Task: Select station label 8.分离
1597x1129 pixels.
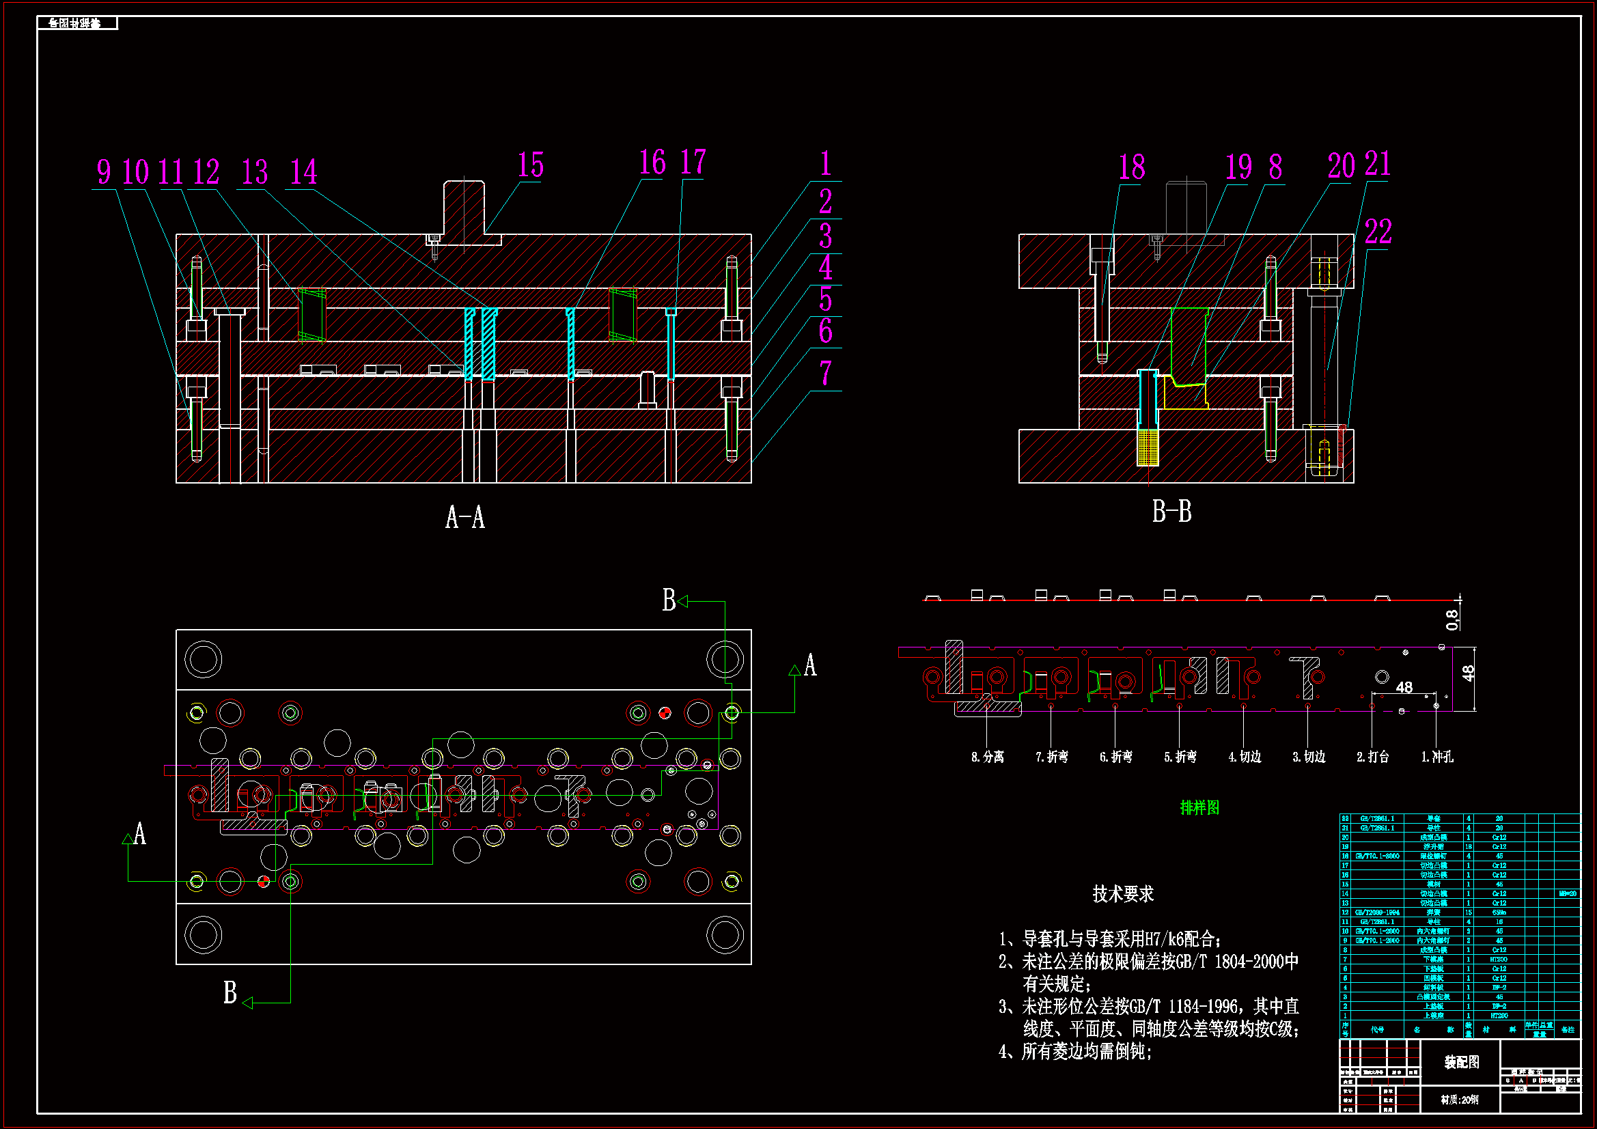Action: (987, 757)
